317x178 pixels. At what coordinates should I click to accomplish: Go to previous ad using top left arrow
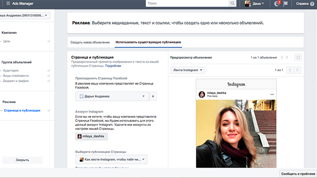[282, 58]
